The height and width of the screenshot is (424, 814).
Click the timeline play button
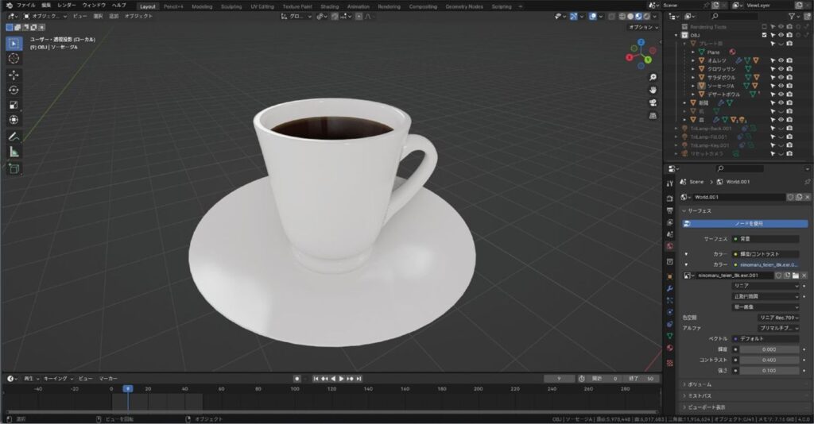point(341,379)
